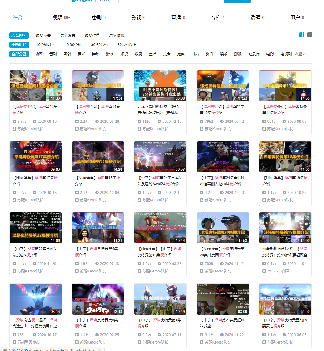The height and width of the screenshot is (351, 324).
Task: Open the 综合 results tab
Action: click(17, 17)
